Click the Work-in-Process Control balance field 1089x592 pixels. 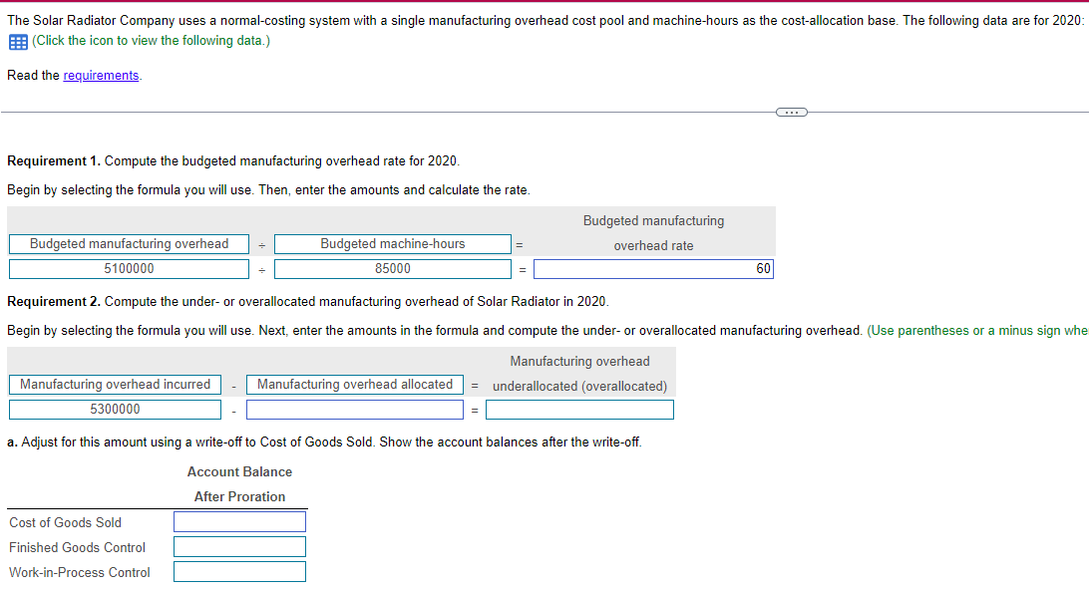(239, 571)
